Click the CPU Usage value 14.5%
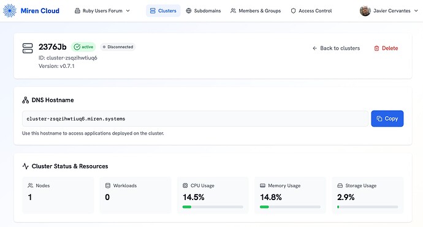This screenshot has width=423, height=227. [194, 197]
